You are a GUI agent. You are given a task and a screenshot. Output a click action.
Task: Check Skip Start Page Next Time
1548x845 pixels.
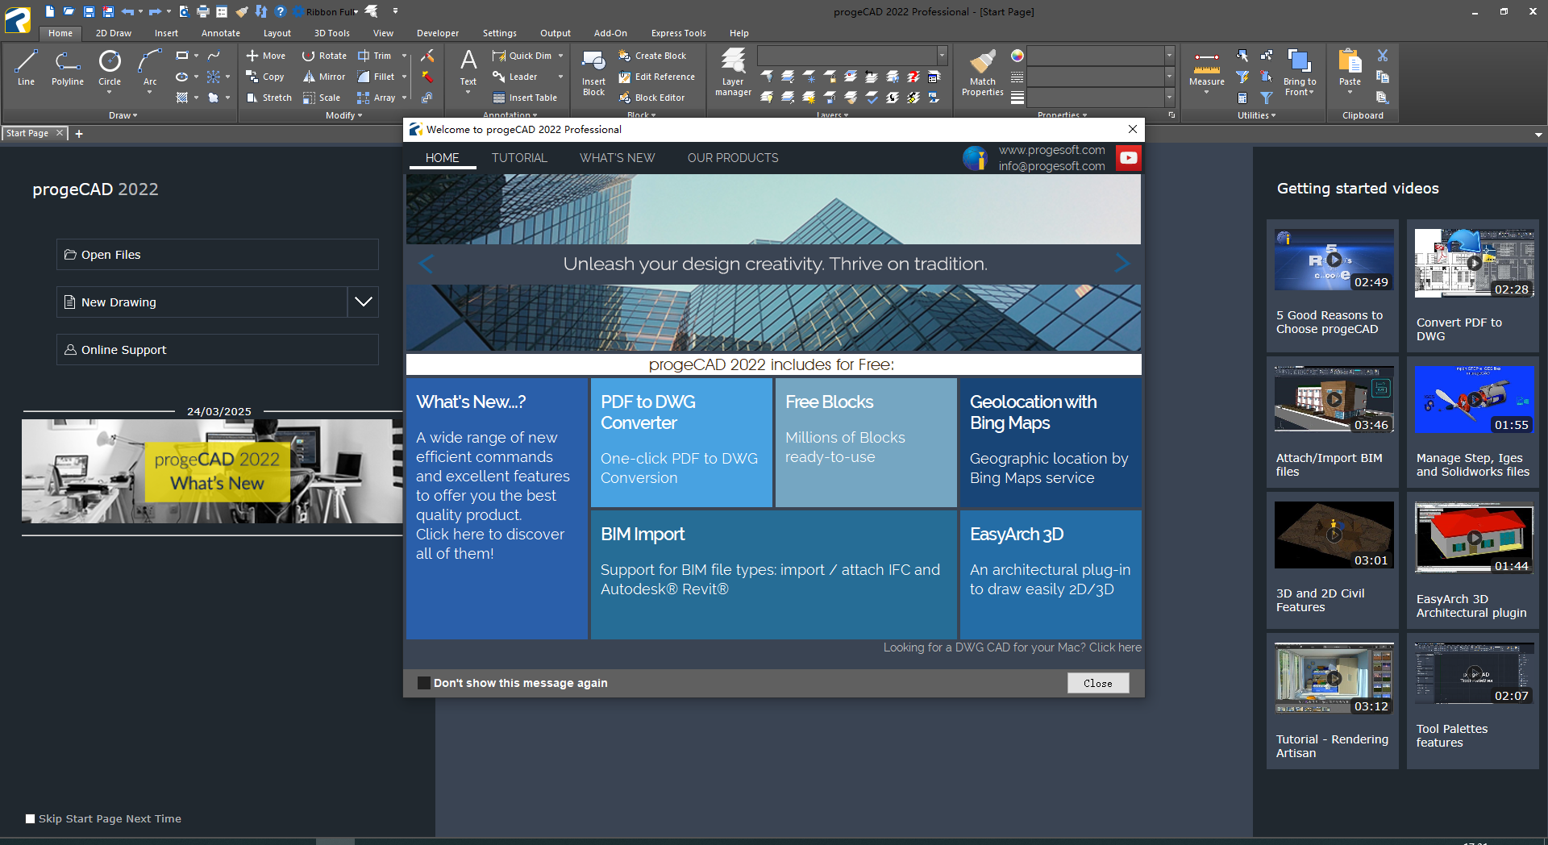(x=31, y=818)
